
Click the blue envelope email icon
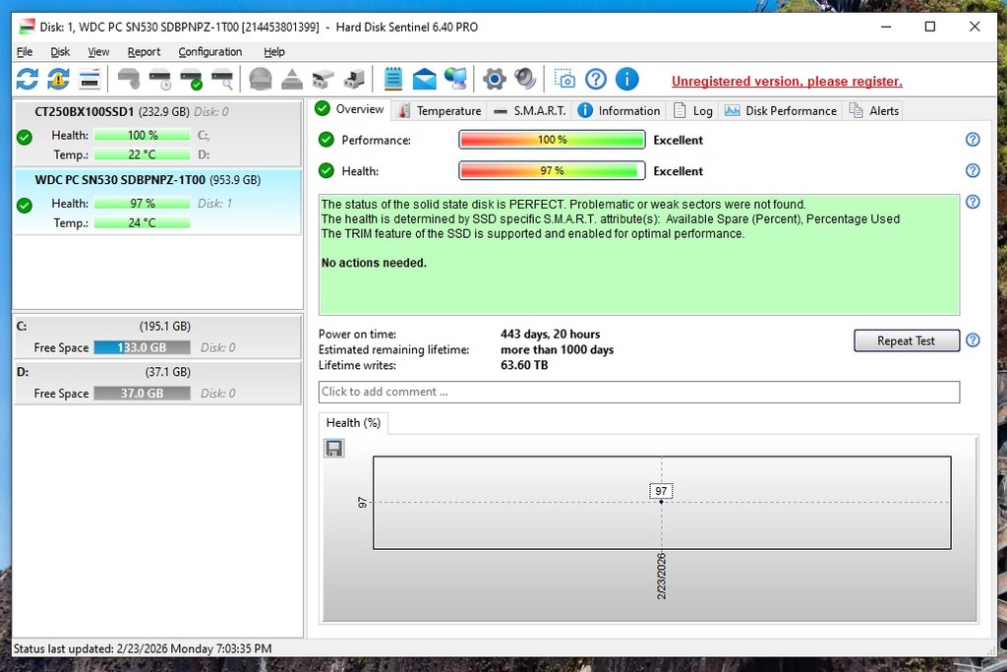[425, 79]
